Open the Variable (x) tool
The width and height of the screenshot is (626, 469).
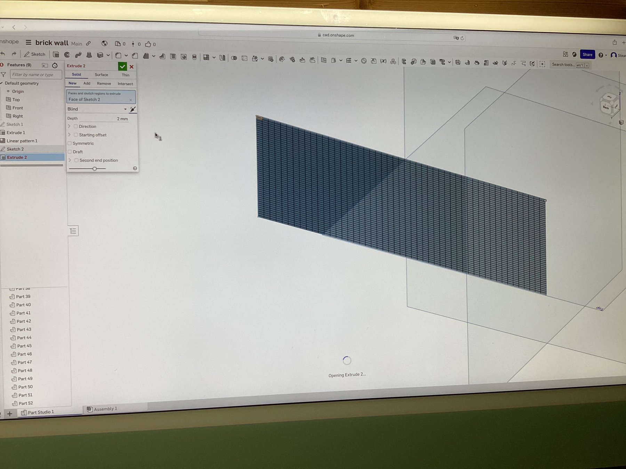[x=383, y=61]
